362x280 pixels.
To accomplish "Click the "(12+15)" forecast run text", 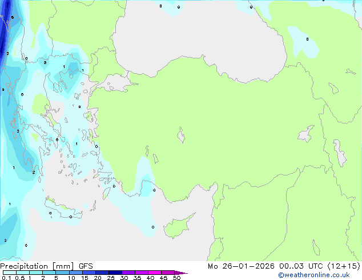I will tap(344, 266).
